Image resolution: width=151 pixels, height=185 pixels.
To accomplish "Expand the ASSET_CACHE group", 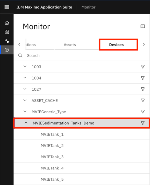I will pos(25,100).
